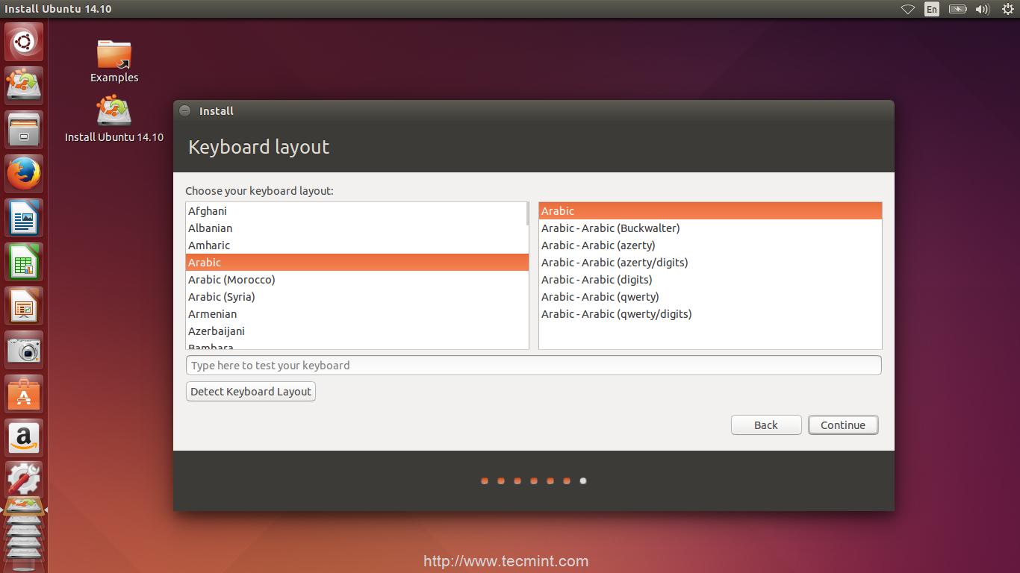This screenshot has height=573, width=1020.
Task: Launch the Install Ubuntu launcher icon
Action: (24, 85)
